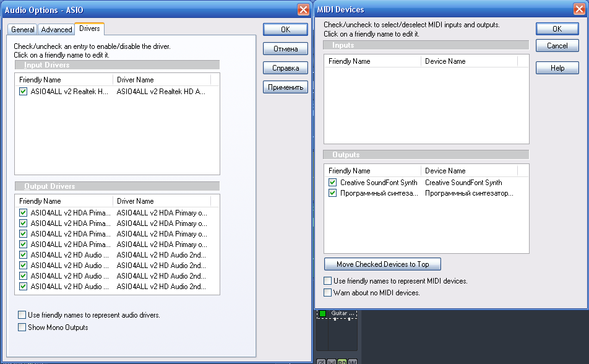Close the MIDI Devices dialog

point(580,9)
